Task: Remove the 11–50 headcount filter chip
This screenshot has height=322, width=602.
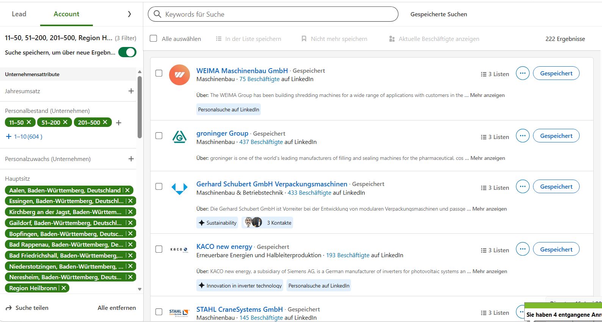Action: 29,122
